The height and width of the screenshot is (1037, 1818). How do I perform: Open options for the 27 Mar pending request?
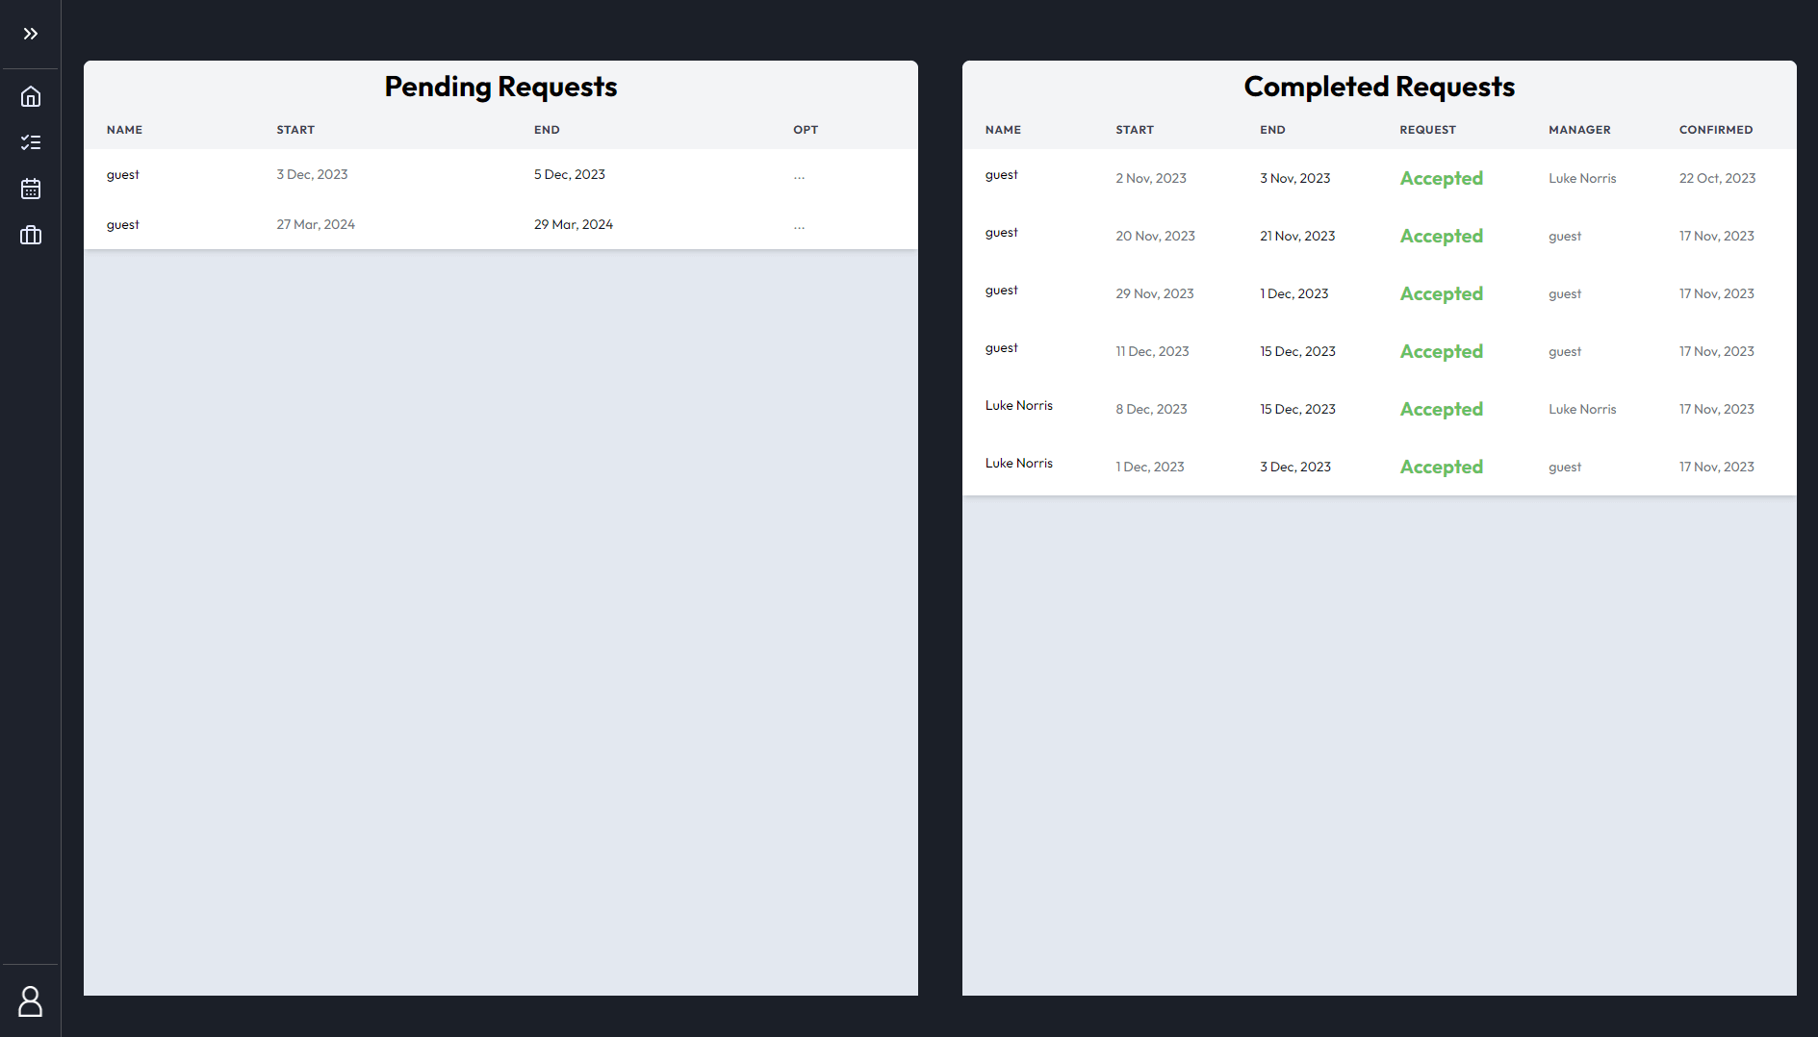coord(799,225)
